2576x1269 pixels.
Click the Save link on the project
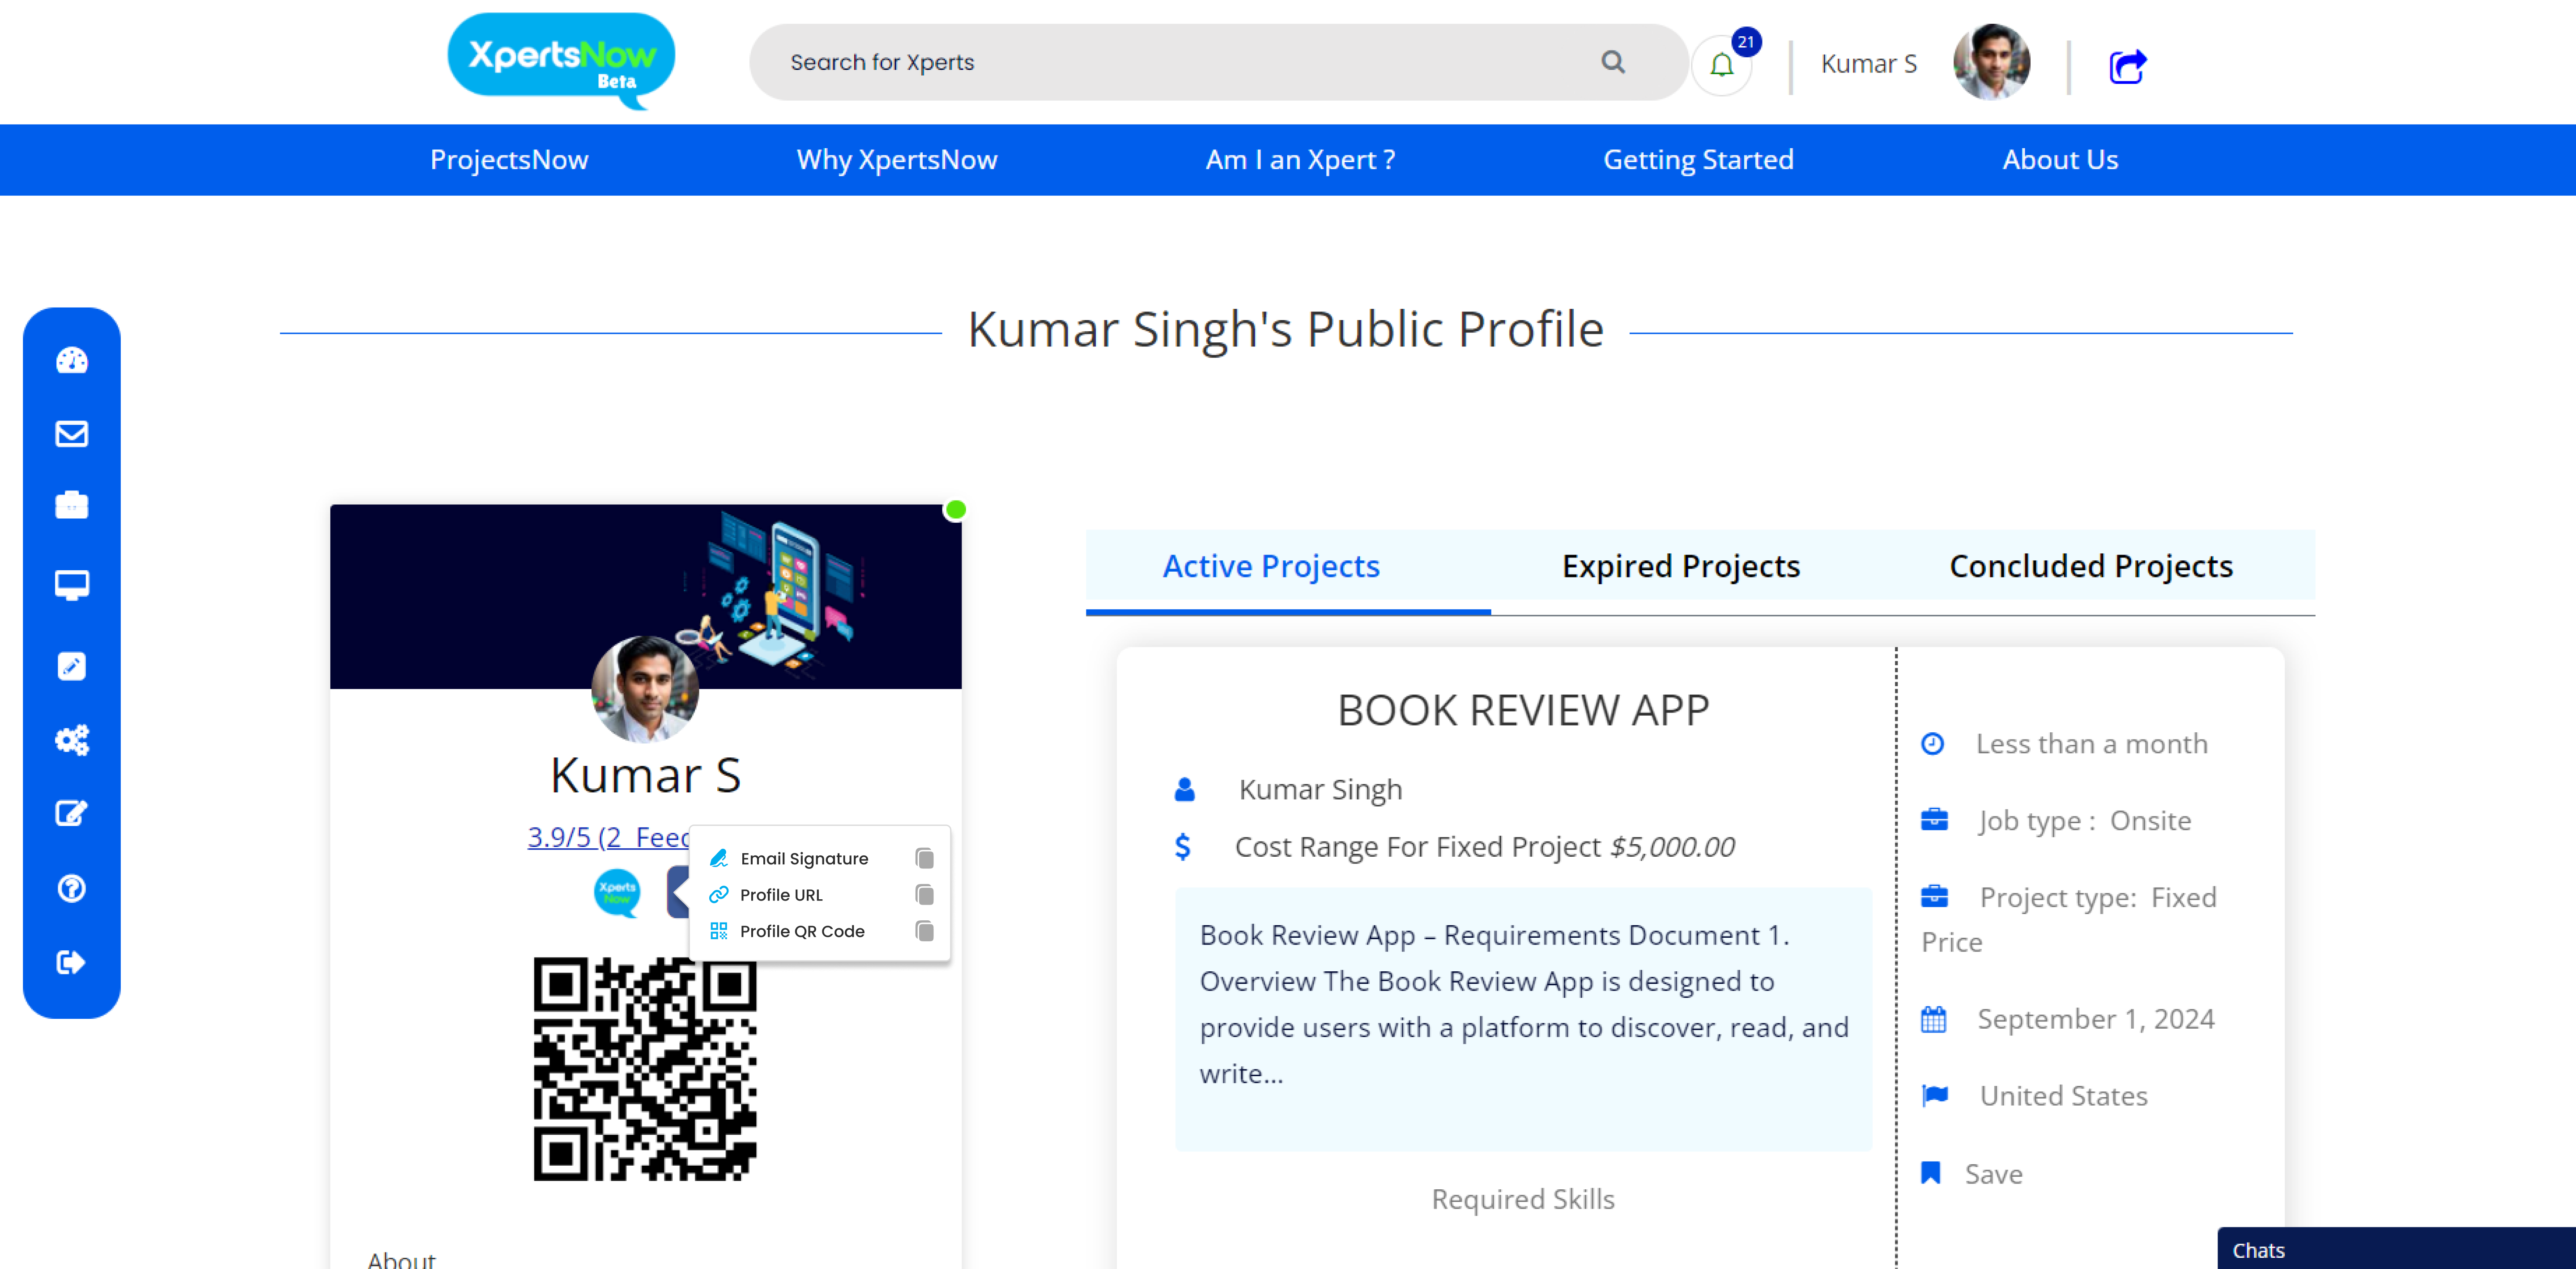tap(1993, 1174)
